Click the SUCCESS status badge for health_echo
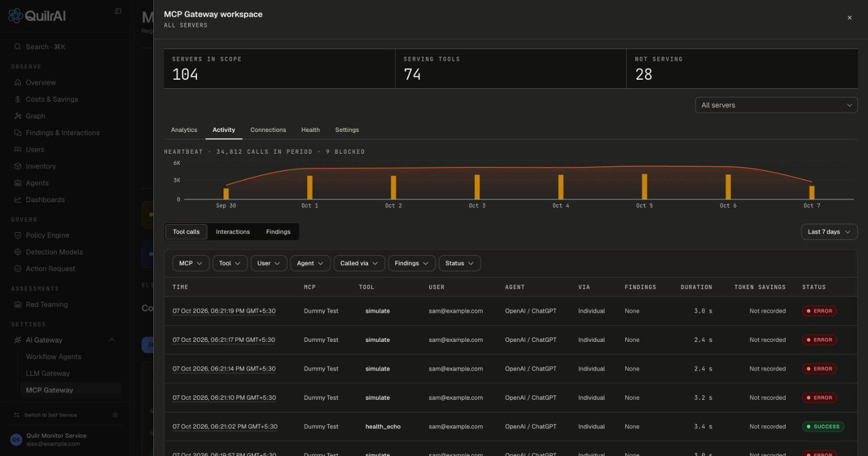Image resolution: width=868 pixels, height=456 pixels. click(823, 427)
